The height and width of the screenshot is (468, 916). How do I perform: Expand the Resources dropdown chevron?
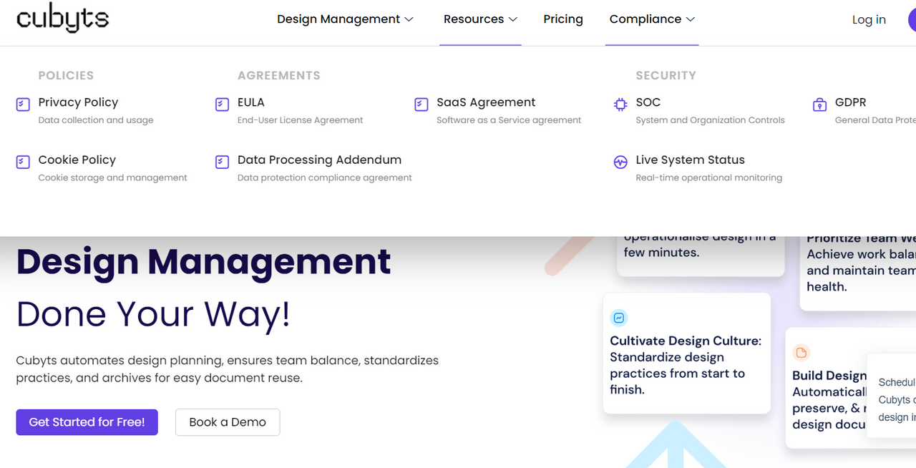pos(513,19)
